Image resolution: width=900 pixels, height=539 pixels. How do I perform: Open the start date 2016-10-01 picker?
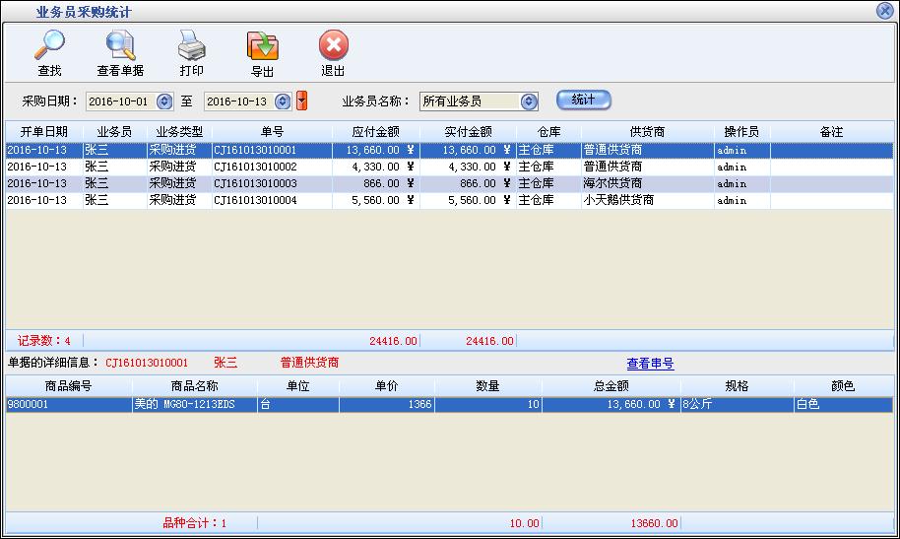click(164, 101)
